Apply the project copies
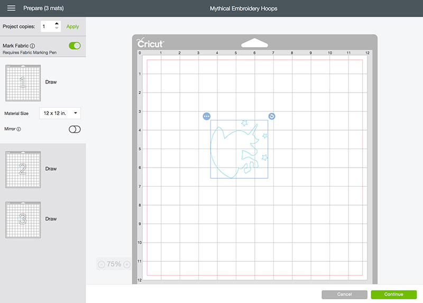The image size is (423, 303). (72, 26)
